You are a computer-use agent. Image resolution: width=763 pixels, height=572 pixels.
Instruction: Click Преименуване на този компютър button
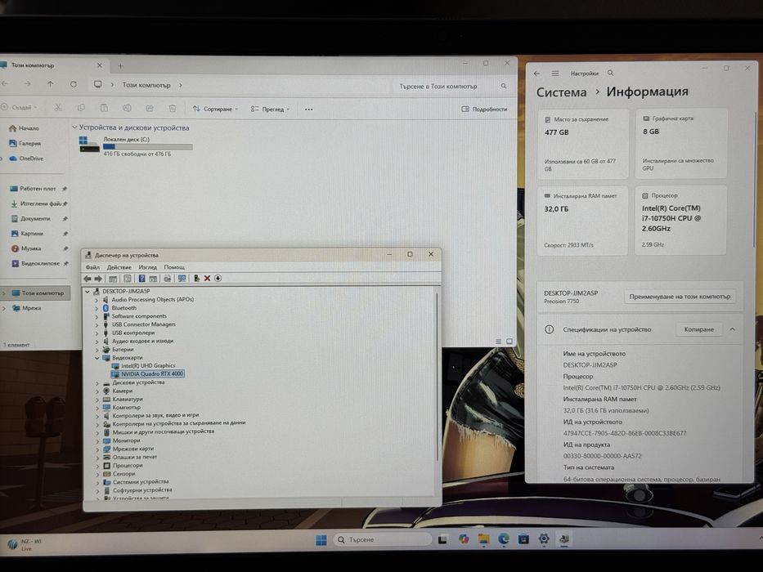680,297
